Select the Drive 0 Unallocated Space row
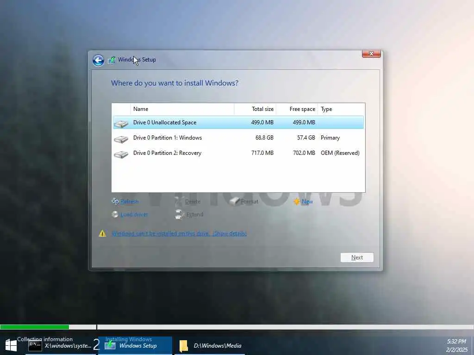Viewport: 474px width, 355px height. [x=238, y=122]
